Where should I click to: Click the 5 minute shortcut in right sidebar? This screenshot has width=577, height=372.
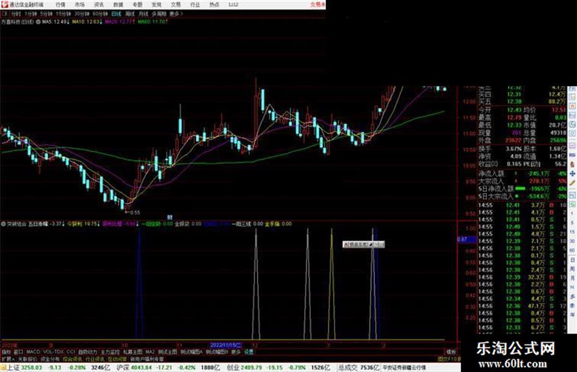point(572,223)
